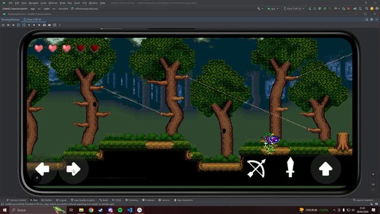Click the drawable breadcrumb in navigation bar
The height and width of the screenshot is (214, 380).
pos(63,9)
